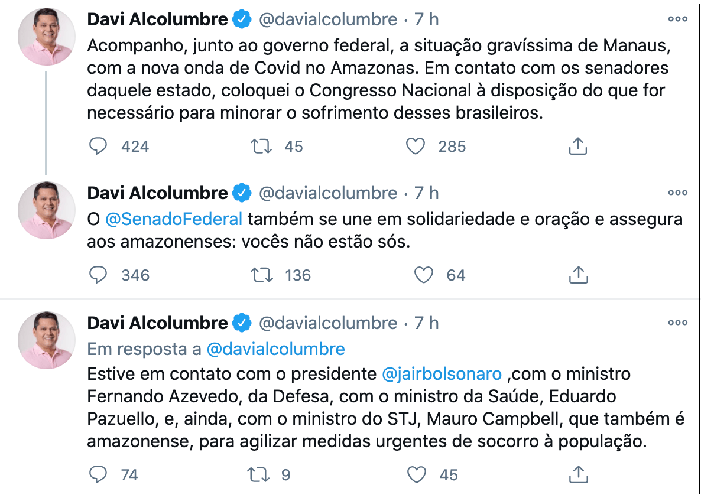Click the first tweet's profile avatar
Viewport: 701px width, 498px height.
[46, 37]
